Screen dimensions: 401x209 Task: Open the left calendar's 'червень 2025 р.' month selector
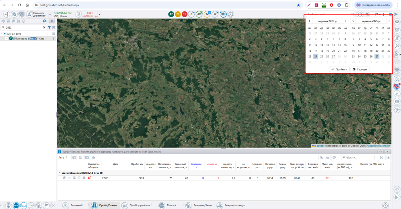(x=327, y=21)
